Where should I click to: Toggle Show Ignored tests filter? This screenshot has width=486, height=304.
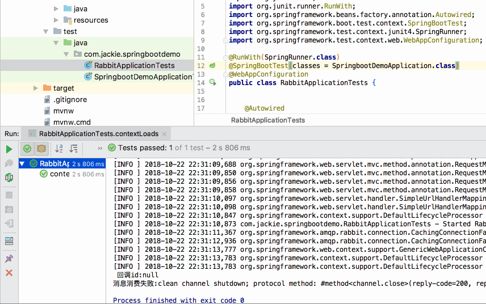41,149
